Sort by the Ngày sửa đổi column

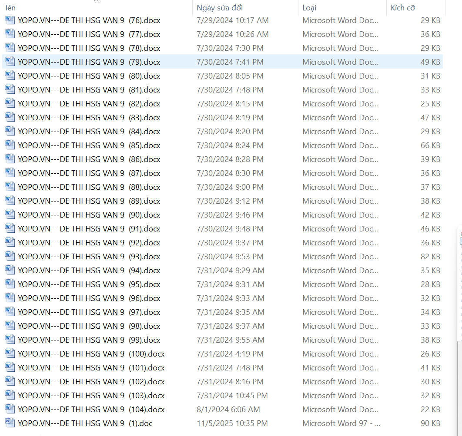[220, 8]
